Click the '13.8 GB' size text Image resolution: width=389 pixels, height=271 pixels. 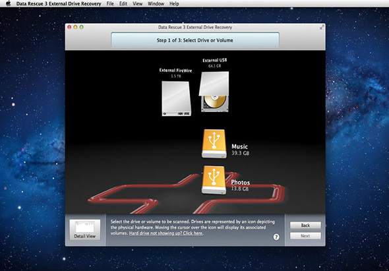tap(240, 189)
